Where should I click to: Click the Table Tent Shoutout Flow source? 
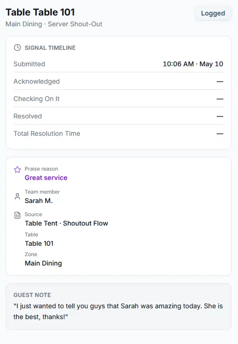coord(66,223)
